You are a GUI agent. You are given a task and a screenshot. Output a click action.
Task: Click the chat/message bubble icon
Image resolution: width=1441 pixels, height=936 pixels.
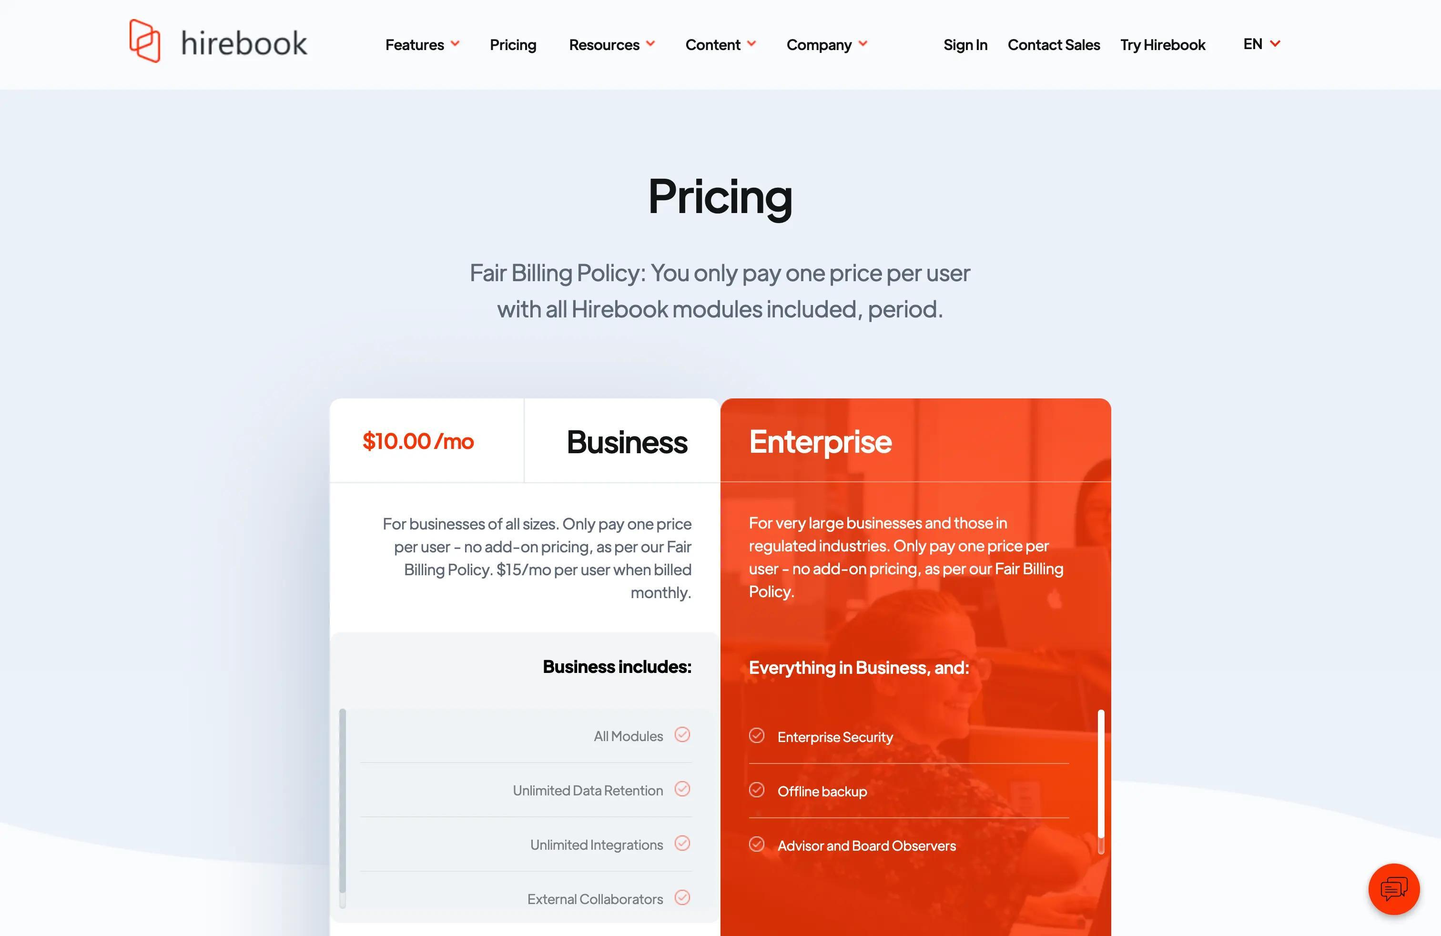tap(1394, 889)
